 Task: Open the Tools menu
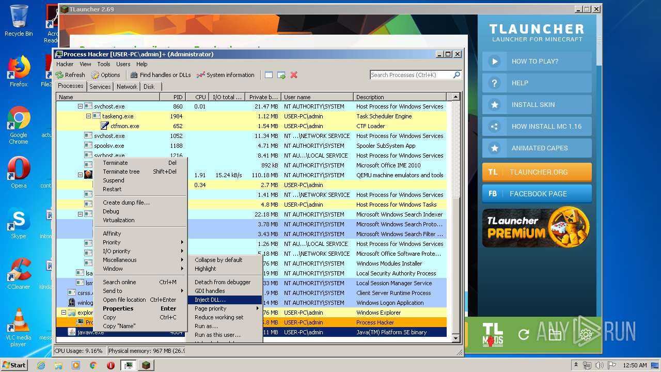104,64
